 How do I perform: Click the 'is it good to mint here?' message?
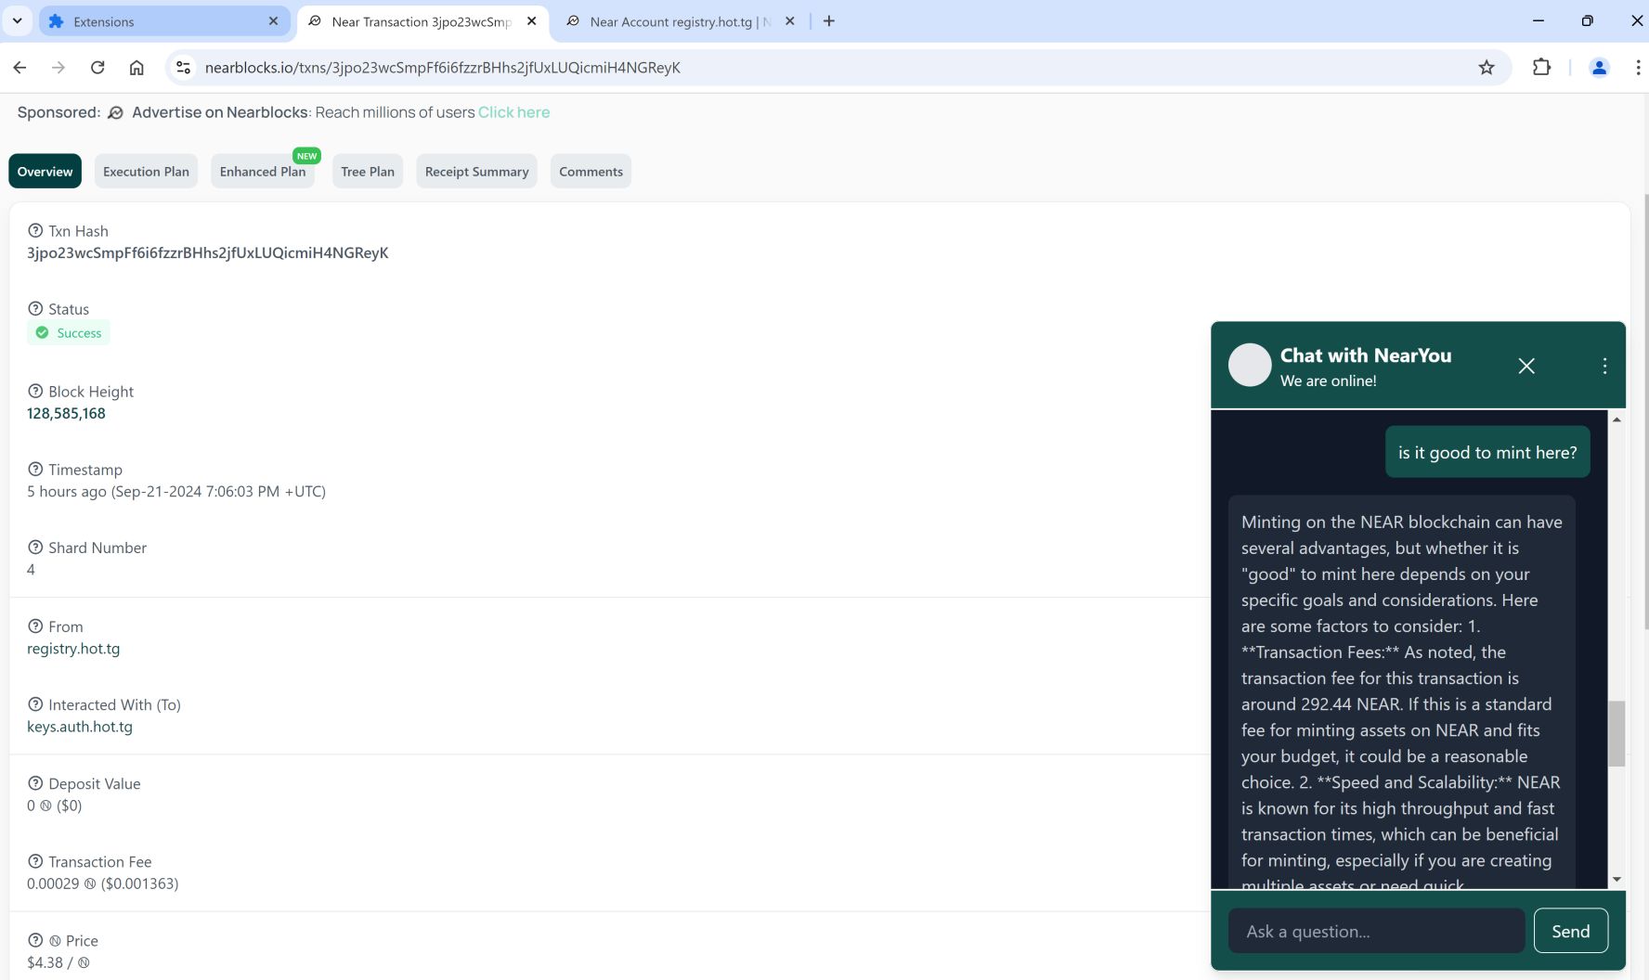click(x=1487, y=452)
